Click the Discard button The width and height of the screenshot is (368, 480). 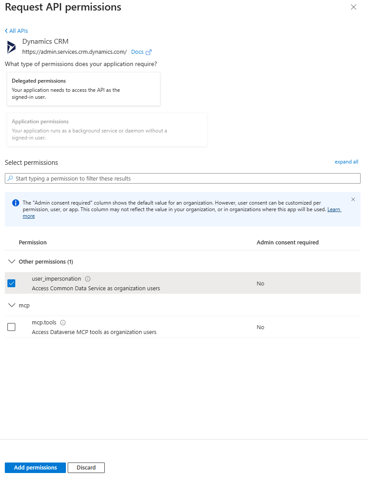click(86, 468)
